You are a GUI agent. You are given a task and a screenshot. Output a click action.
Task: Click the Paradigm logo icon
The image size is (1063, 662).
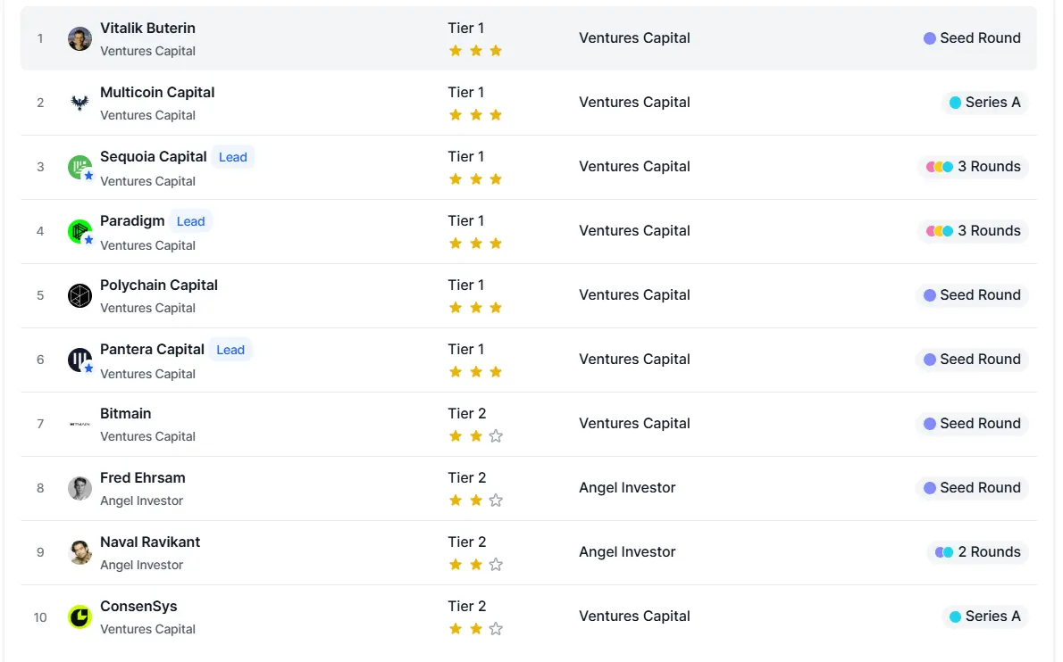pyautogui.click(x=80, y=231)
